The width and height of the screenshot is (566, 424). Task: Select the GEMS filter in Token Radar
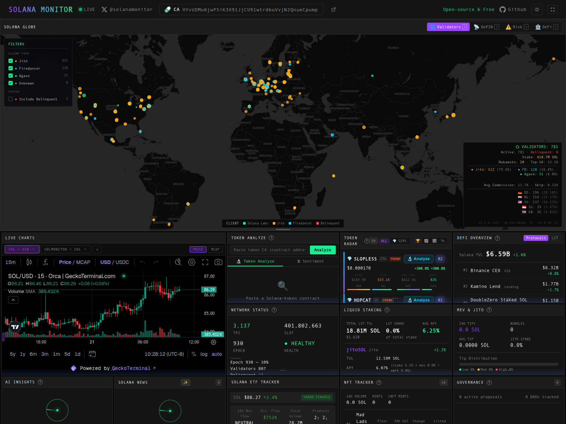(x=400, y=241)
